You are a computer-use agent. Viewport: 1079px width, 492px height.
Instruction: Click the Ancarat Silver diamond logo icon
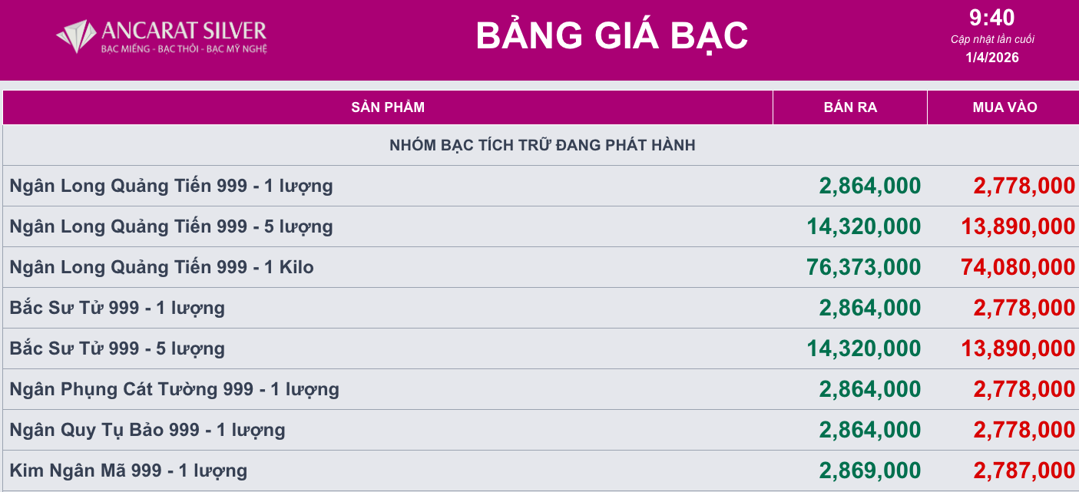(77, 36)
